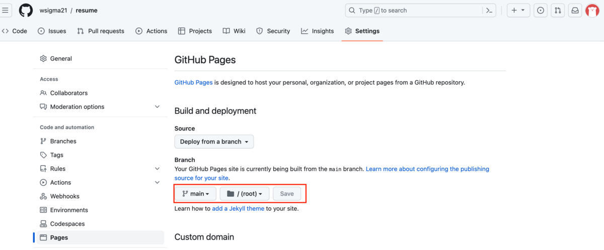604x250 pixels.
Task: Switch to the Insights tab
Action: 317,31
